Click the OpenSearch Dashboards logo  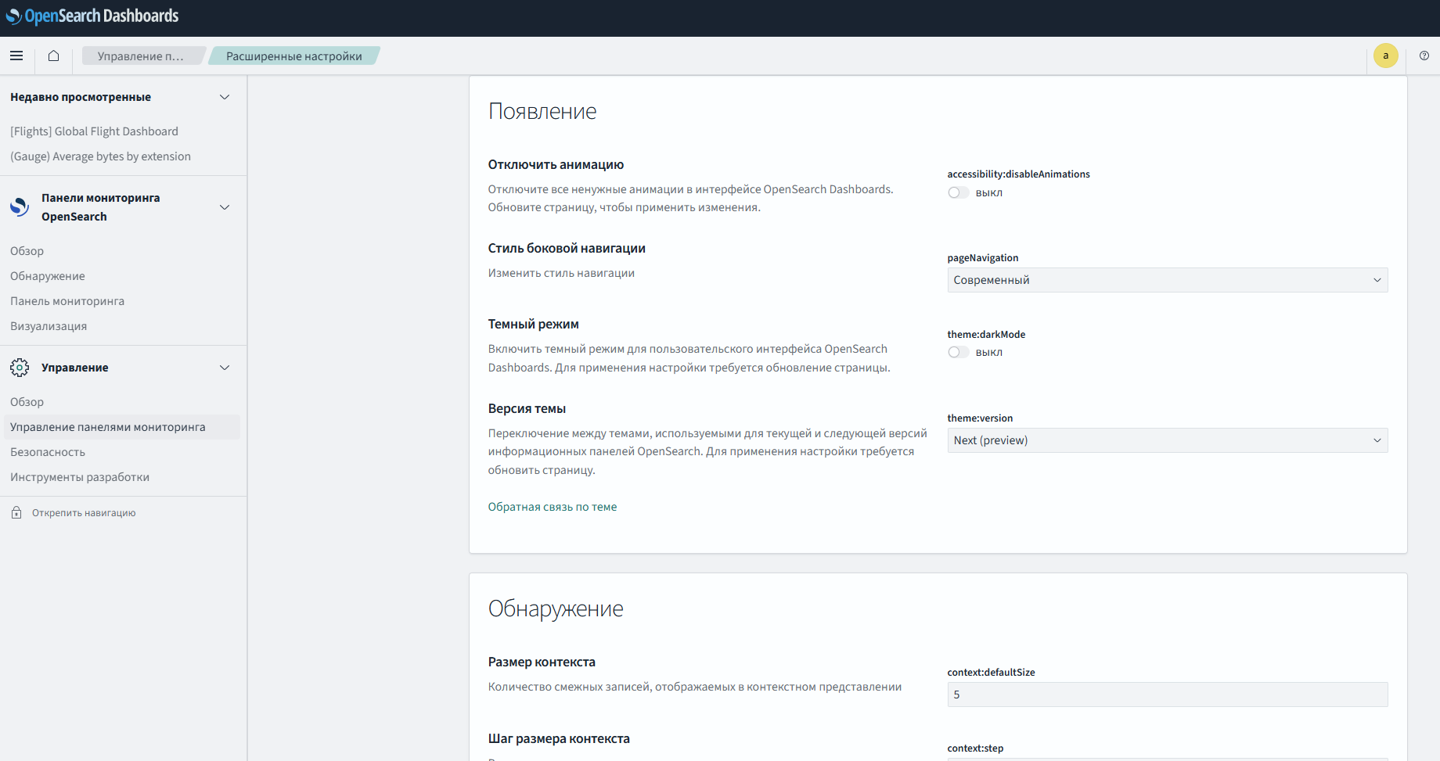pyautogui.click(x=92, y=16)
